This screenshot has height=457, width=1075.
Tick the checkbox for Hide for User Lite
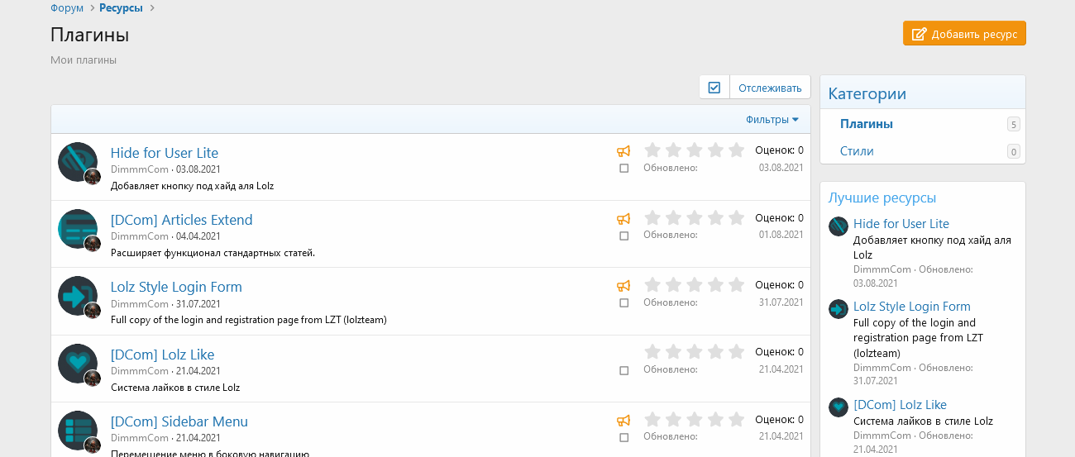624,169
